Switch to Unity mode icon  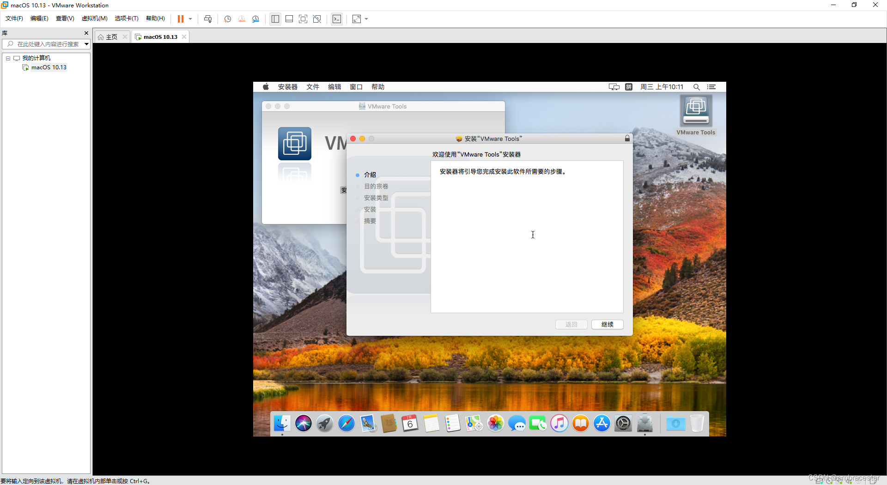point(317,19)
